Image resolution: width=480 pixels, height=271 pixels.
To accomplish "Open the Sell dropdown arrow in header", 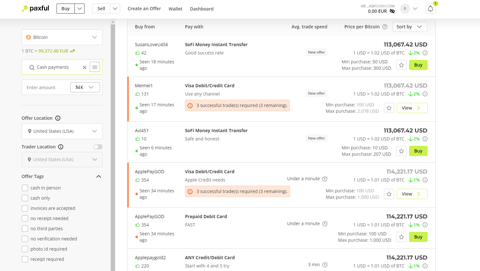I will 115,9.
